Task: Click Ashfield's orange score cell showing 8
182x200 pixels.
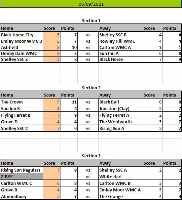Action: pyautogui.click(x=52, y=47)
